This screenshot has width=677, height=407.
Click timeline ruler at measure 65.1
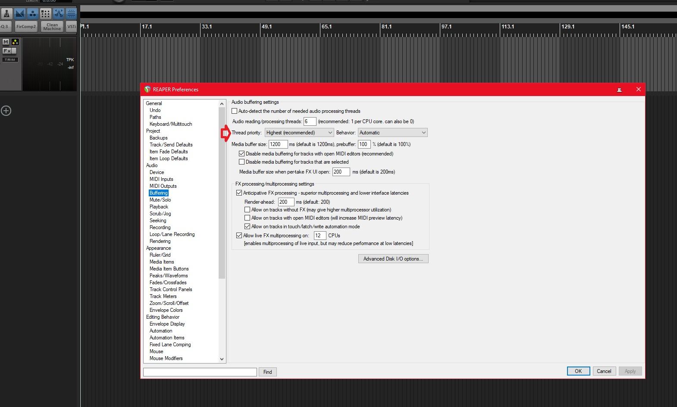[326, 27]
